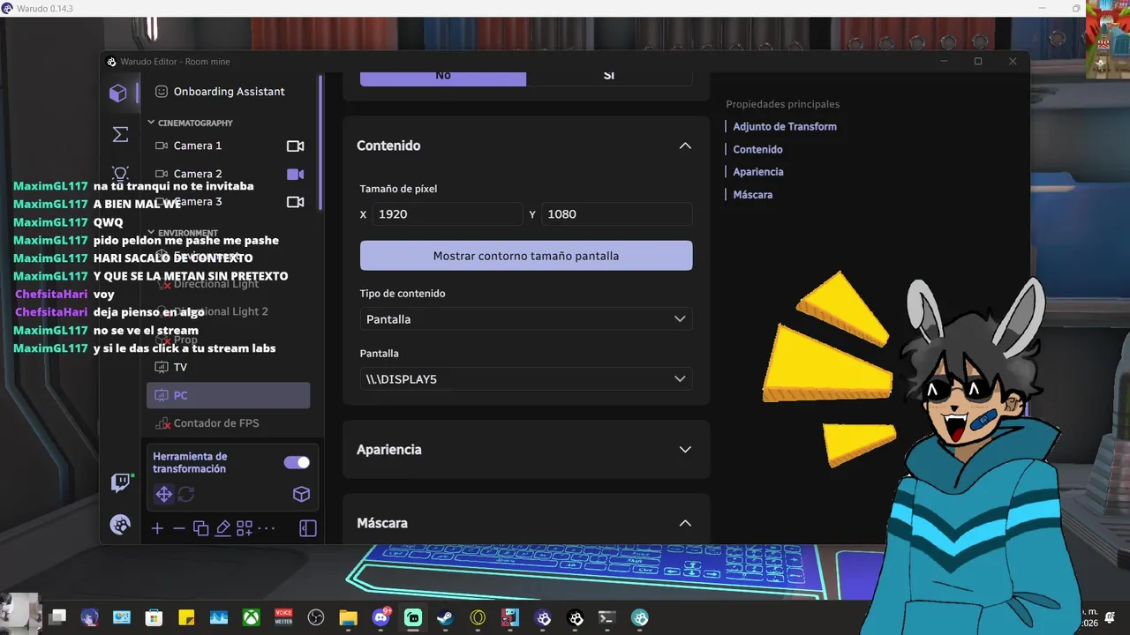Toggle the side panel layout icon
The height and width of the screenshot is (635, 1130).
click(308, 528)
